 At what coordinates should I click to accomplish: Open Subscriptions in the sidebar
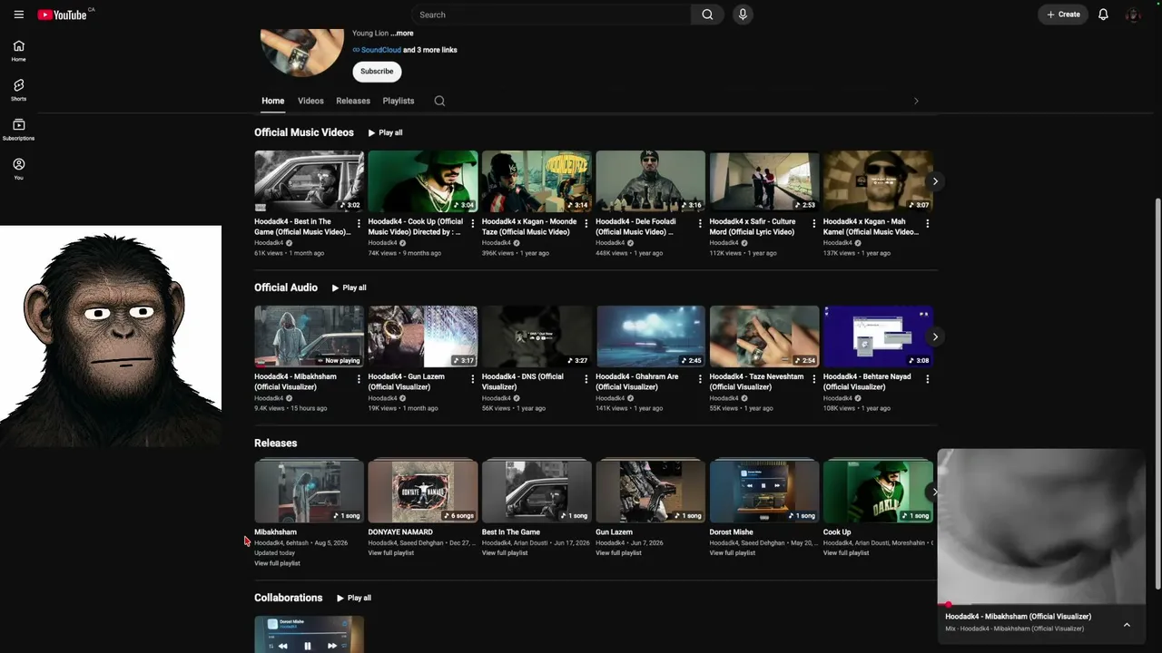point(18,130)
